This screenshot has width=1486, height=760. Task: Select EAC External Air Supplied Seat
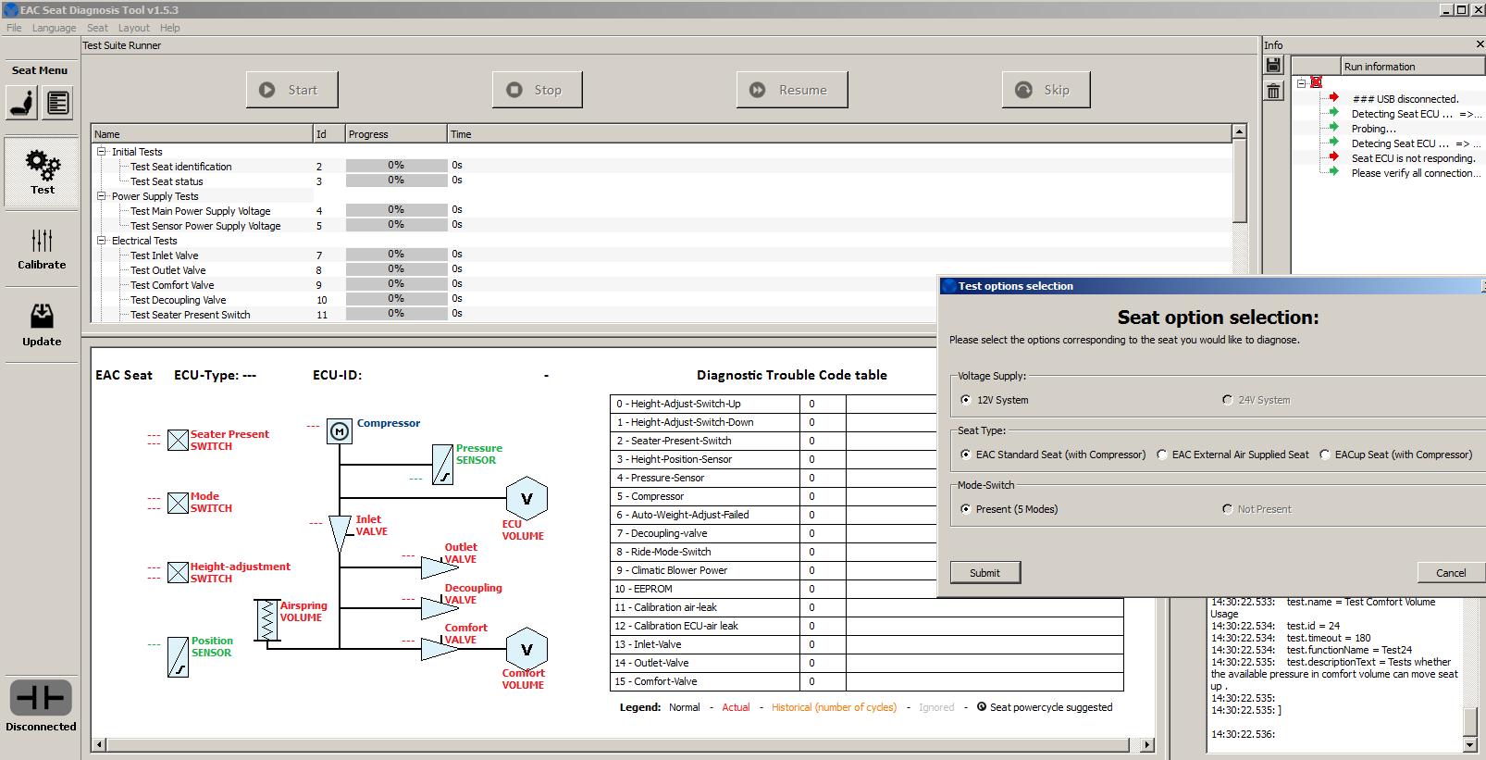(x=1162, y=455)
